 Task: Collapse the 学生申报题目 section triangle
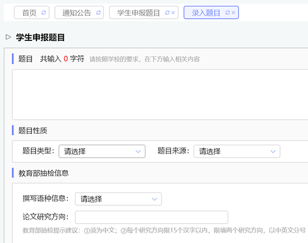[8, 37]
